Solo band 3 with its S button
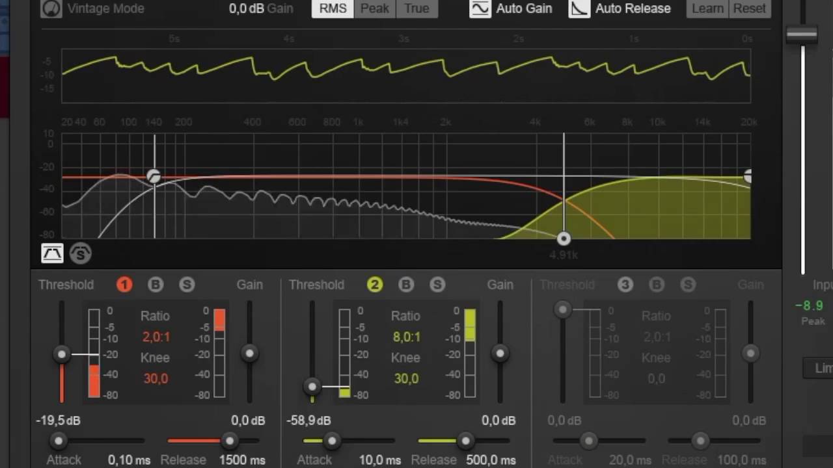 click(688, 285)
